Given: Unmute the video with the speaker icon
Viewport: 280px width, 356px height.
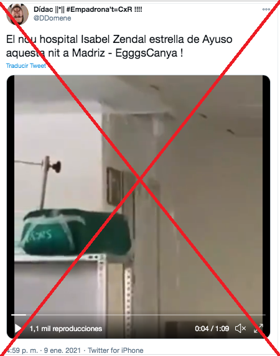Looking at the screenshot, I should tap(241, 329).
